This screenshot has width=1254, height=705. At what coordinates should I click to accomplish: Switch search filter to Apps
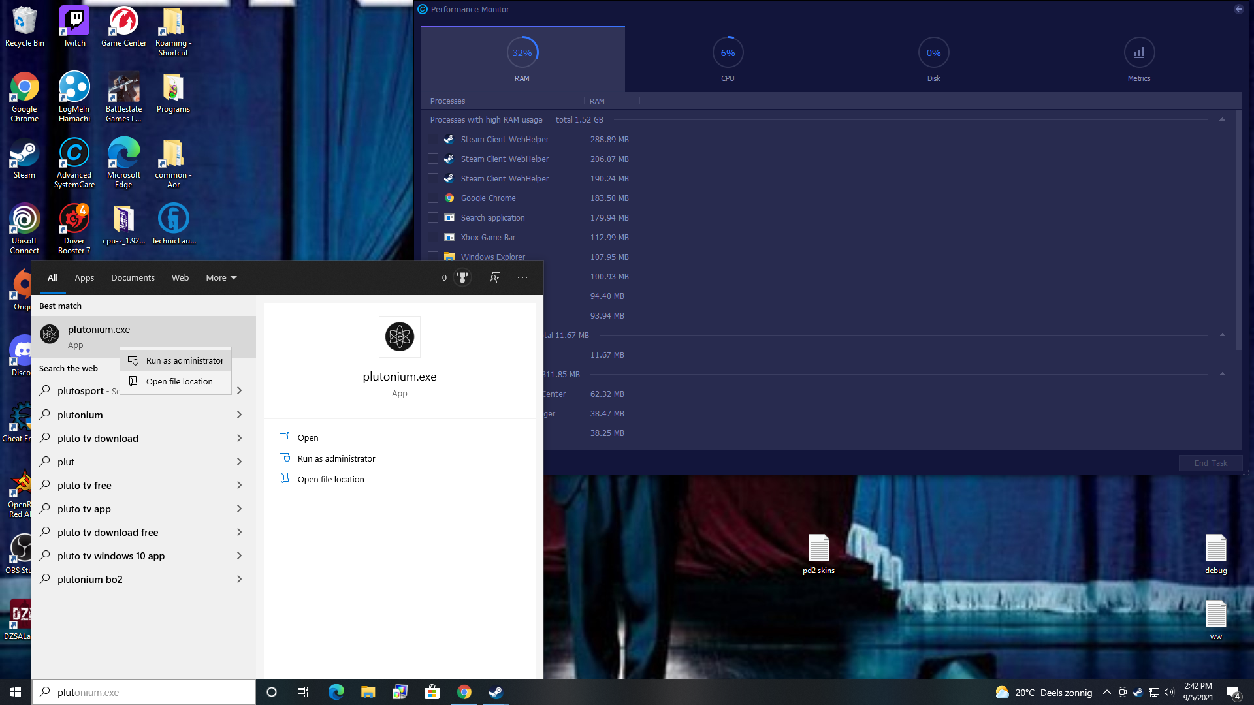click(x=84, y=277)
